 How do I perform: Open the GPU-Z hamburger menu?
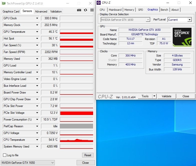(92, 10)
